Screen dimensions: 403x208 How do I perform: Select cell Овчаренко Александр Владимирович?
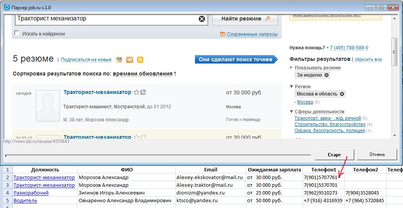pyautogui.click(x=127, y=201)
